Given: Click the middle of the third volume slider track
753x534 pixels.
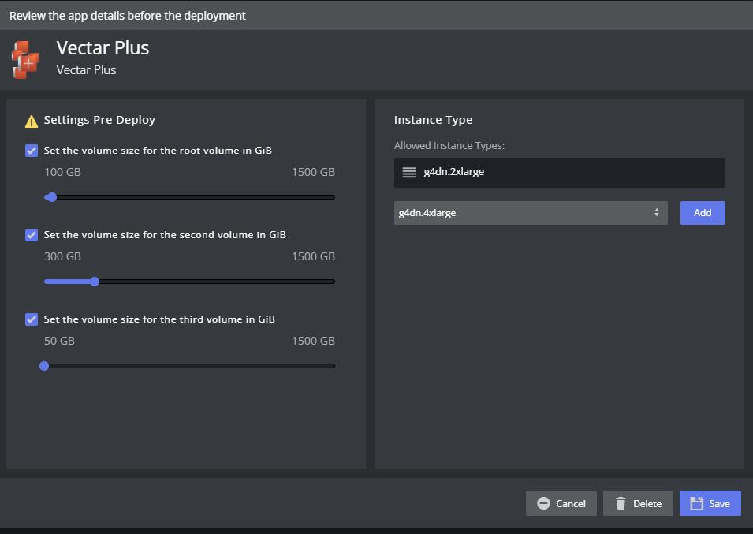Looking at the screenshot, I should [x=189, y=366].
